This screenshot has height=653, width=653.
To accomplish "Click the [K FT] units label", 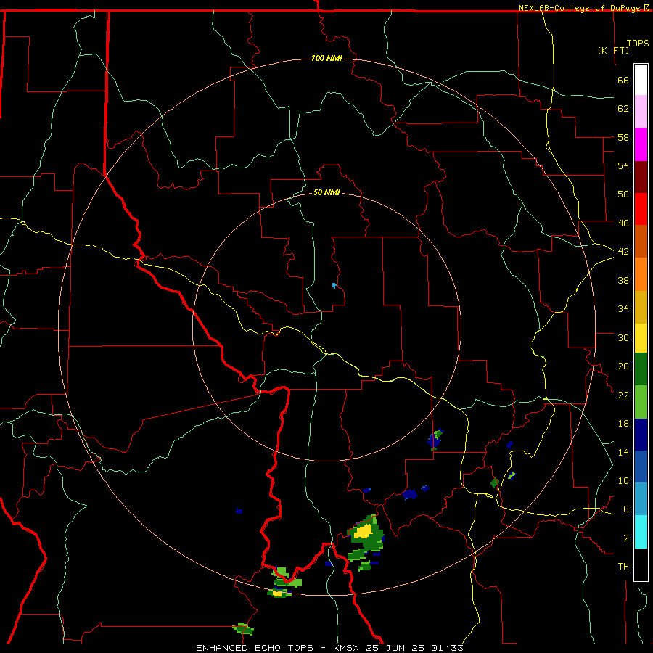I will tap(613, 50).
